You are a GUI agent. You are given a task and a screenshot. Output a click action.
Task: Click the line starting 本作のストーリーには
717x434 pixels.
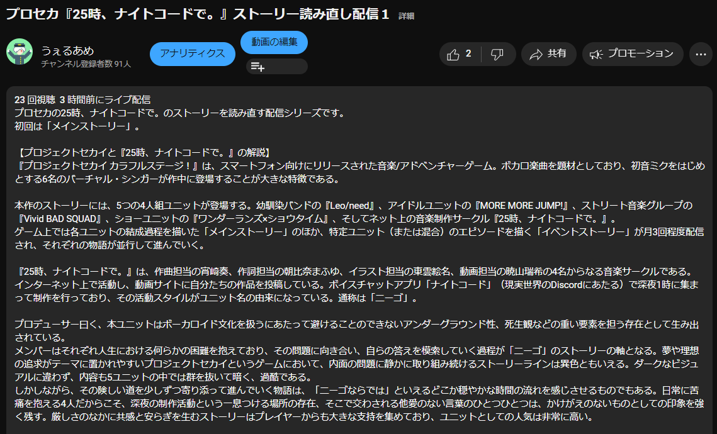353,206
